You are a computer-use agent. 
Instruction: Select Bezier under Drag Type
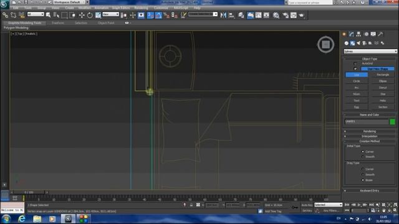(363, 180)
